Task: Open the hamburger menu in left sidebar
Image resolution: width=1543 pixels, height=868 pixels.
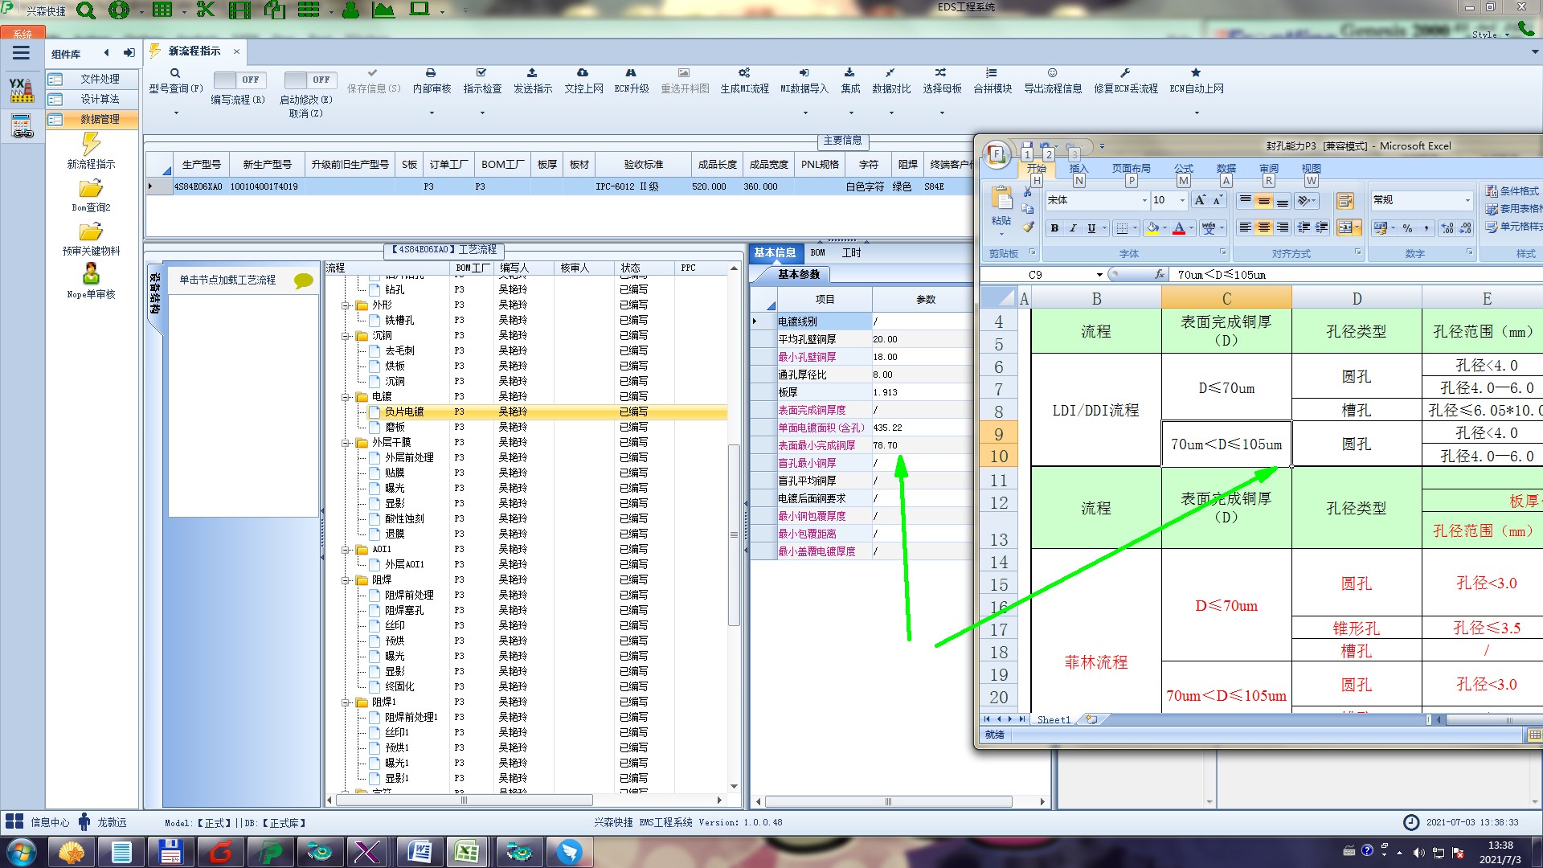Action: point(21,53)
